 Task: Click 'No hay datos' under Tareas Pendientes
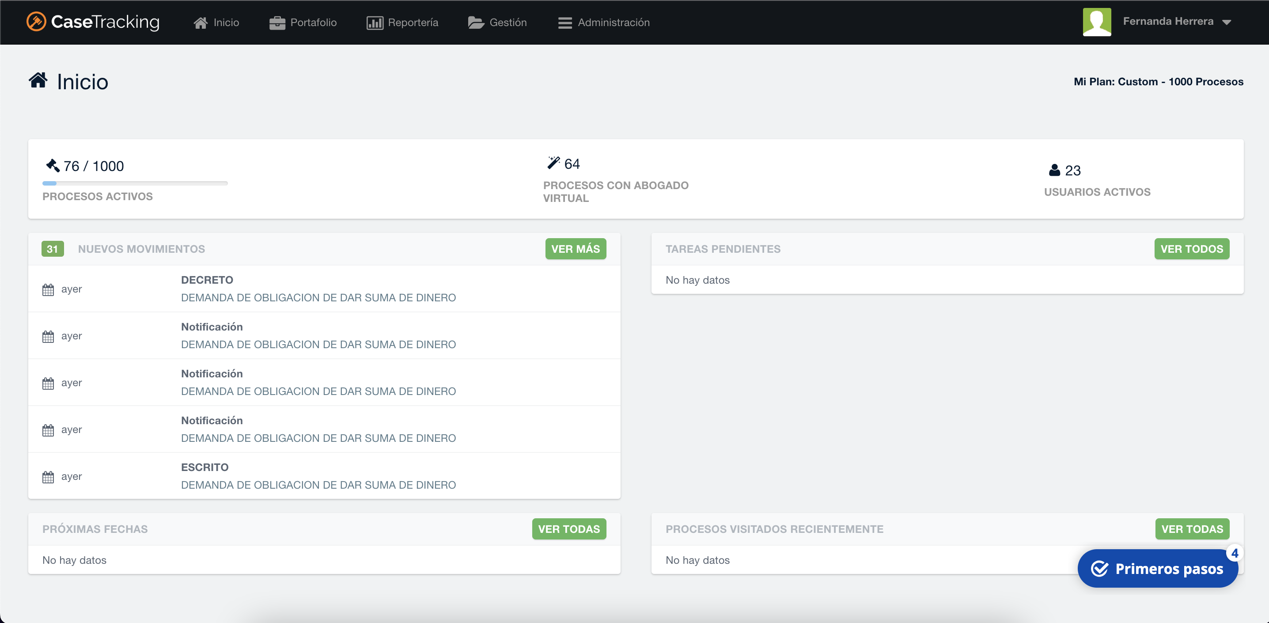pyautogui.click(x=697, y=280)
